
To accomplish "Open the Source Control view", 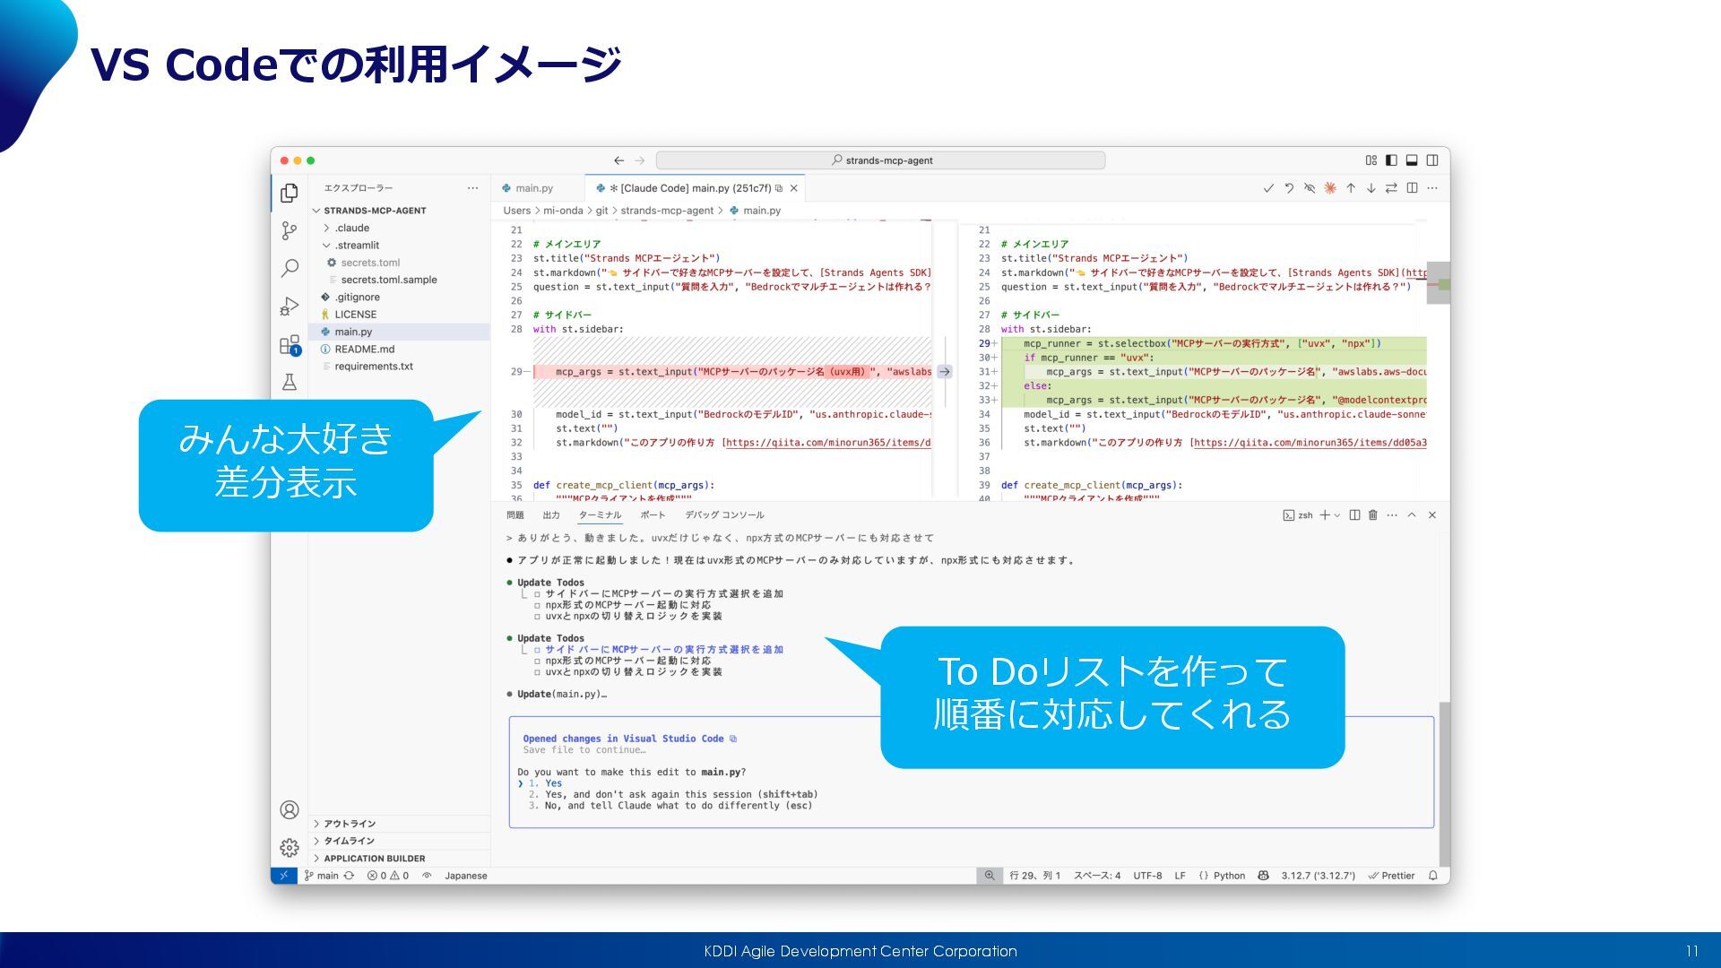I will pos(289,230).
